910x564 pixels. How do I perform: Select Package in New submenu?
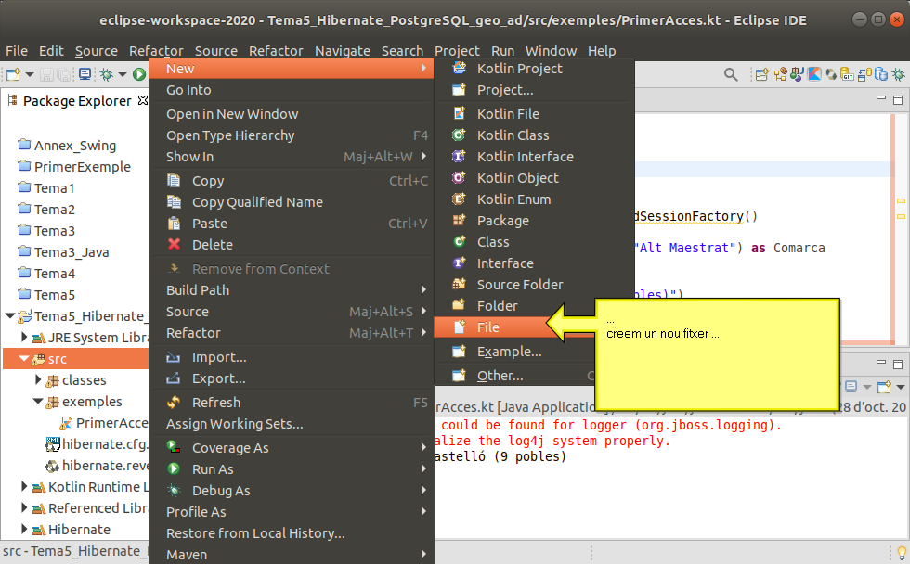pyautogui.click(x=534, y=221)
